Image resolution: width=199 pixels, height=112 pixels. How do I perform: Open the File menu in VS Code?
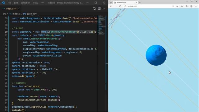[9, 3]
